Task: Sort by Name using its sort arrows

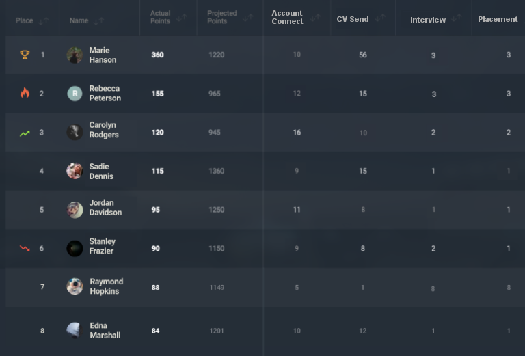Action: pyautogui.click(x=98, y=20)
